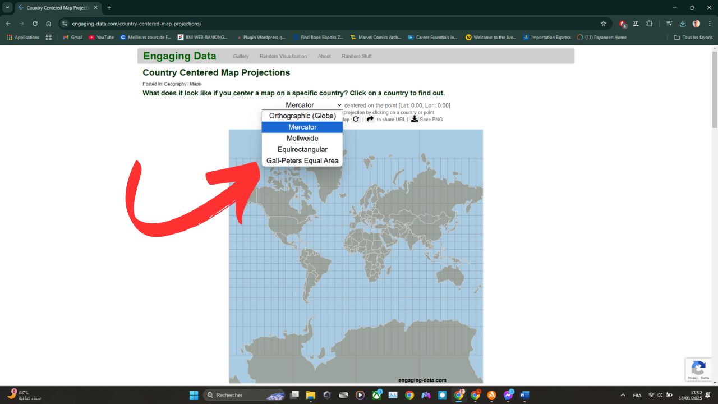Reload the page with the refresh icon
This screenshot has width=718, height=404.
click(x=35, y=24)
